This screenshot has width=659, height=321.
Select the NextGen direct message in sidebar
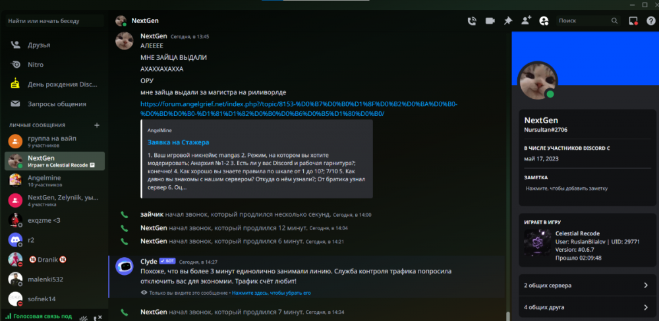click(55, 161)
